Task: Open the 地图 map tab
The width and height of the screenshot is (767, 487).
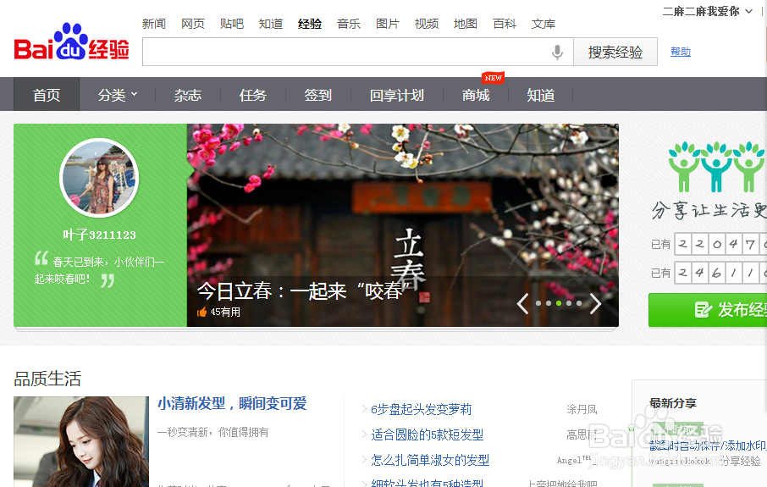Action: click(x=465, y=24)
